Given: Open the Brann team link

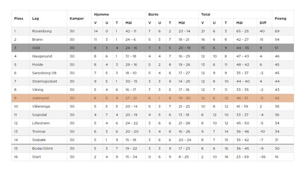Looking at the screenshot, I should tap(37, 40).
